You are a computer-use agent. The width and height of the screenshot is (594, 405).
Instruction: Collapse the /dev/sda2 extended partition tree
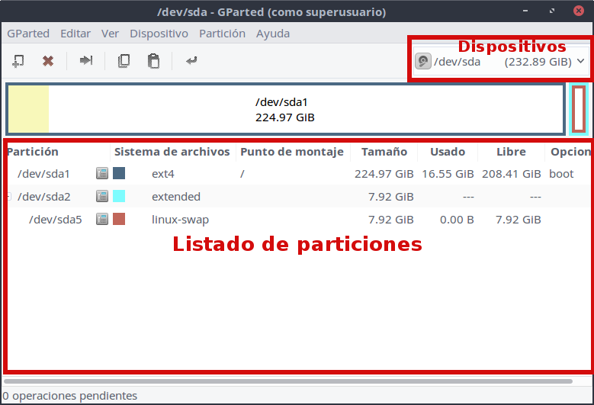point(8,197)
